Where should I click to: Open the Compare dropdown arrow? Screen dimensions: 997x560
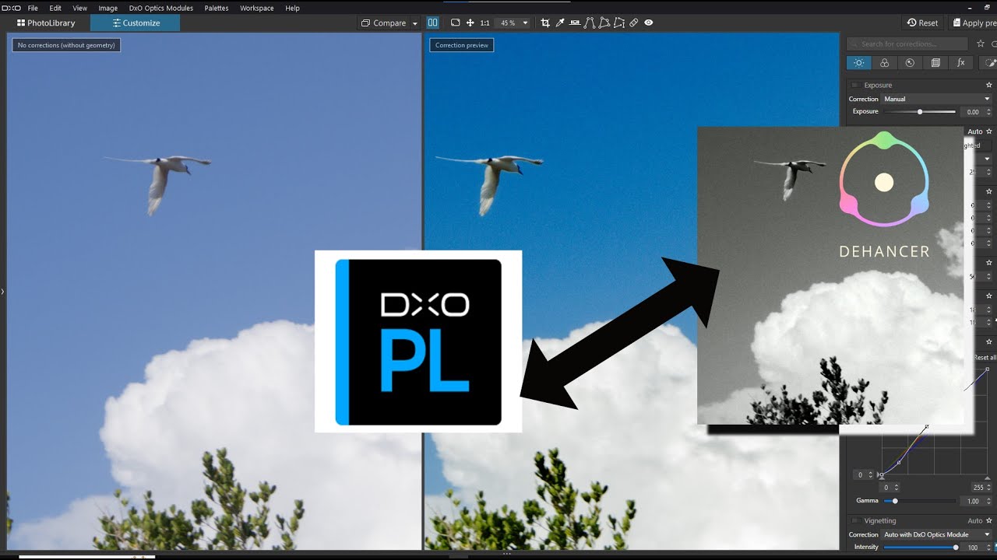(414, 23)
